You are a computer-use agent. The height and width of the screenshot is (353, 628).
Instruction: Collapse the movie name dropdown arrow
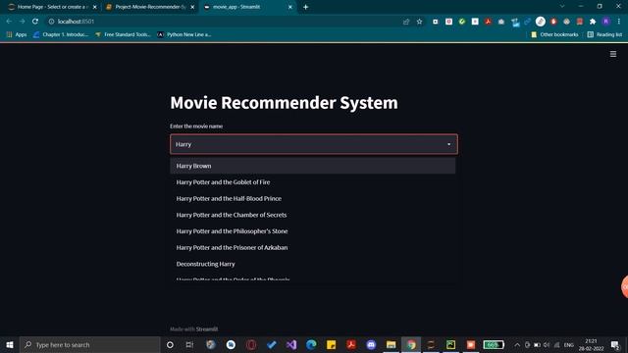coord(448,144)
